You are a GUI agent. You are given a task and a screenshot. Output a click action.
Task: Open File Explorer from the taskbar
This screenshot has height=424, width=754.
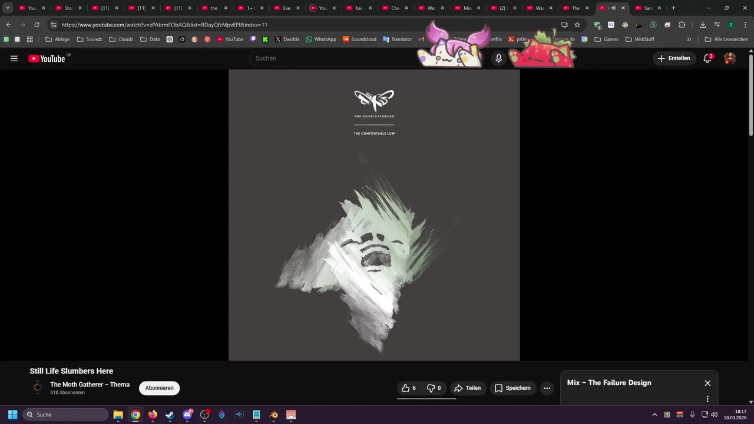coord(118,415)
